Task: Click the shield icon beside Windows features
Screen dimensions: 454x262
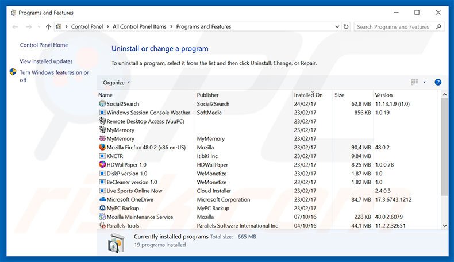Action: coord(13,72)
